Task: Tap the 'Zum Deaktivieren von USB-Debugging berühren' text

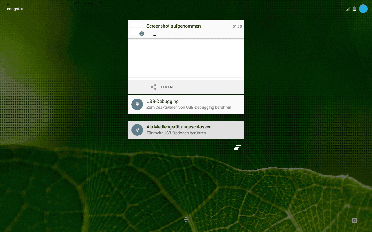Action: click(x=189, y=107)
